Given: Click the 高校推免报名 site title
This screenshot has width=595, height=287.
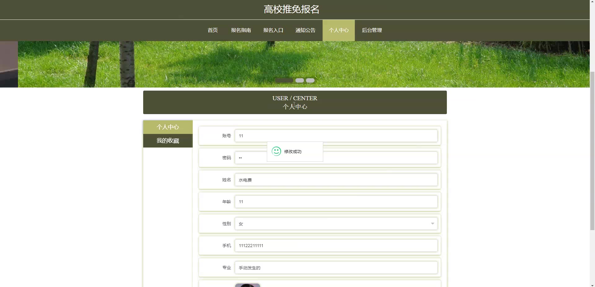Looking at the screenshot, I should [292, 9].
